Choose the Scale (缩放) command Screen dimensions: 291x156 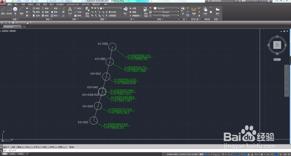(x=45, y=16)
